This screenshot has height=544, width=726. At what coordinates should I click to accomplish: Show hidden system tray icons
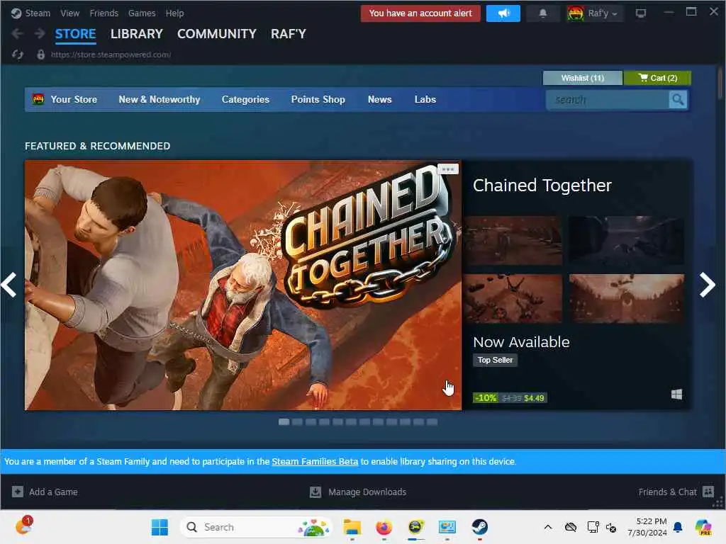pos(548,527)
